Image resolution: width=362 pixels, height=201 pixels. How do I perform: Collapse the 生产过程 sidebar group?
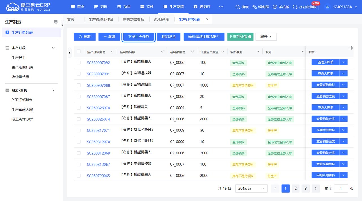[x=53, y=48]
